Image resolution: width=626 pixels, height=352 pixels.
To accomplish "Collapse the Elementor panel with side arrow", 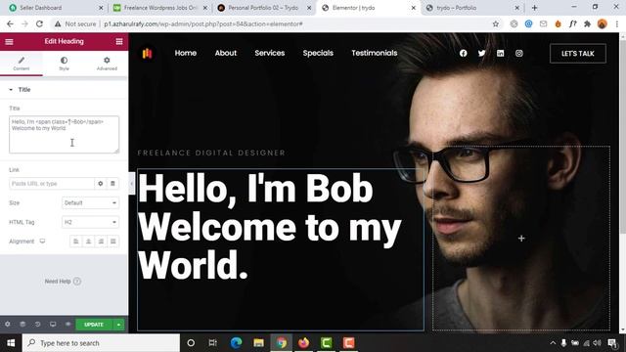I will (131, 184).
